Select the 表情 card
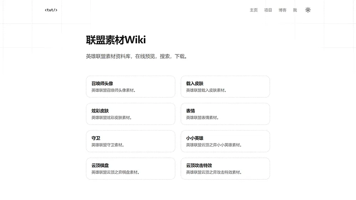Image resolution: width=356 pixels, height=200 pixels. (225, 114)
